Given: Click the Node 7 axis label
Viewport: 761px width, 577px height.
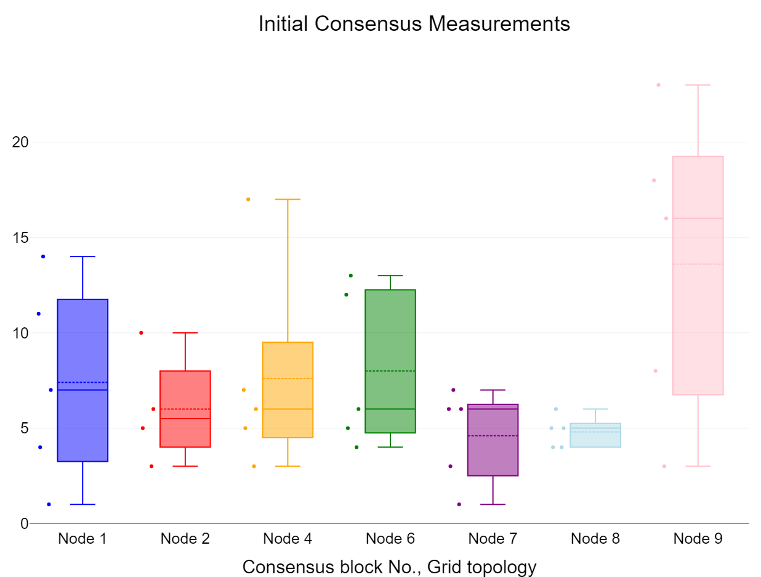Looking at the screenshot, I should [x=493, y=538].
